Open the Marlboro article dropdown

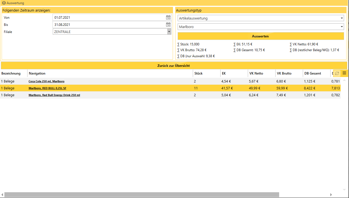tap(261, 27)
